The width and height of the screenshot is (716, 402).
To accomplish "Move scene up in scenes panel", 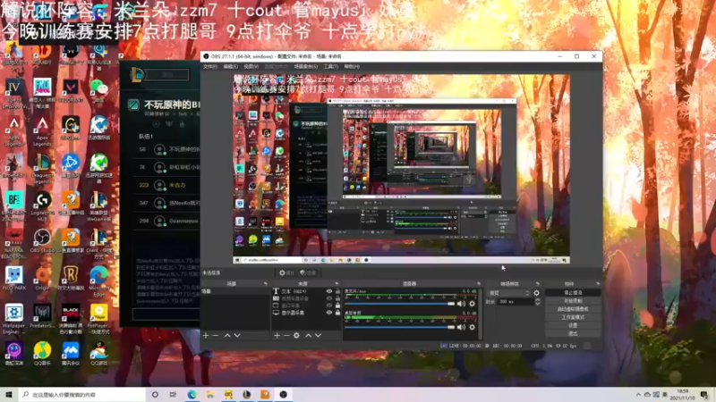I will (x=227, y=336).
